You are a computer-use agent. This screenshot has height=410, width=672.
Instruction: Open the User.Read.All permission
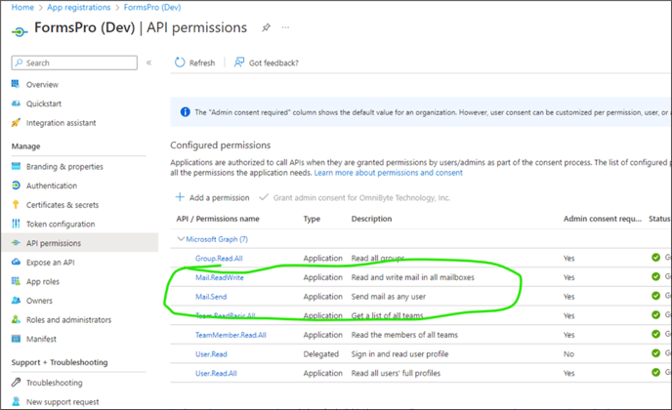[216, 374]
